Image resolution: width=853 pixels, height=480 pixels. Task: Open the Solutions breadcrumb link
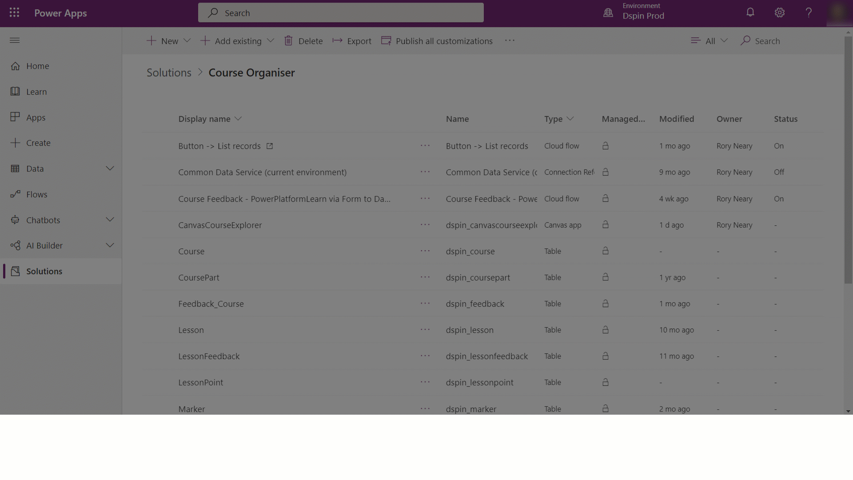(169, 72)
